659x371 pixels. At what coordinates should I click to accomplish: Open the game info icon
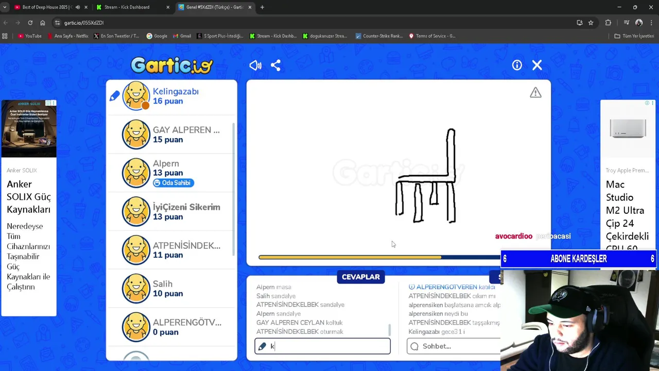click(517, 65)
